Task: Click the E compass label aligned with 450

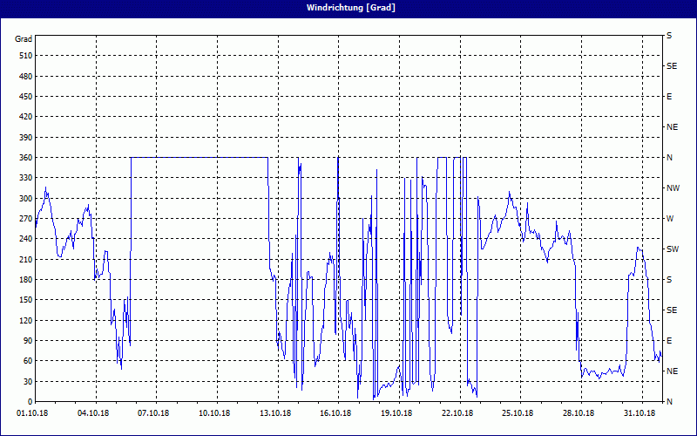Action: (x=669, y=97)
